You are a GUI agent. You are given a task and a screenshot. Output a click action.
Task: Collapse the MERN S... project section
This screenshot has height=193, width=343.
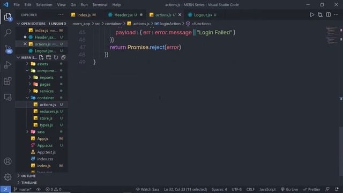click(x=18, y=57)
